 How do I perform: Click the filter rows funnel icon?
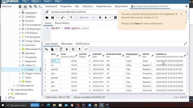pyautogui.click(x=71, y=17)
